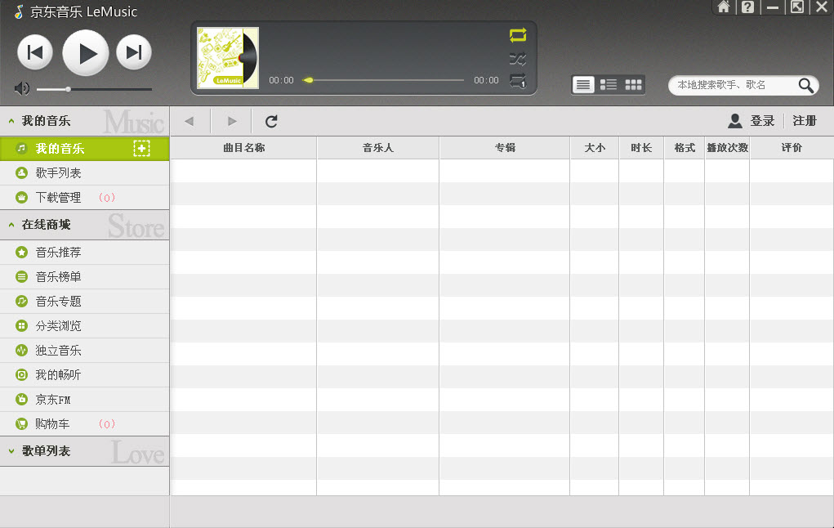
Task: Expand the 歌单列表 section
Action: click(10, 450)
